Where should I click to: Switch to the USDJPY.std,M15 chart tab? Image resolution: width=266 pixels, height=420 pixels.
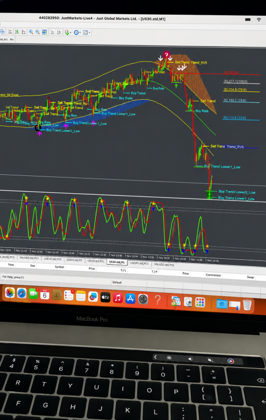[139, 264]
